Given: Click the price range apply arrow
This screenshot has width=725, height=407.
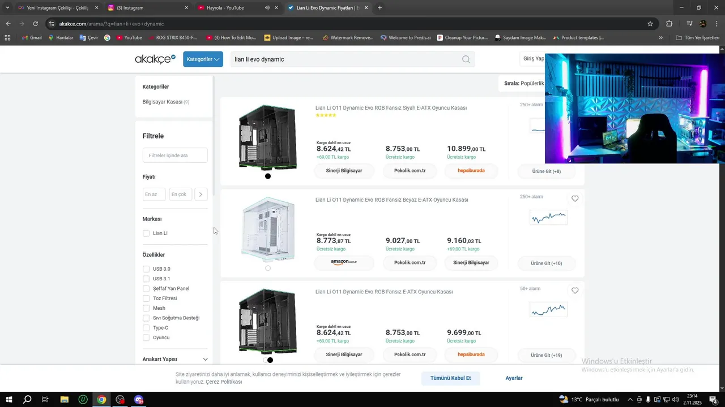Looking at the screenshot, I should 201,194.
